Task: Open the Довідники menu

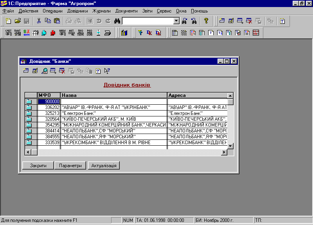Action: tap(77, 11)
